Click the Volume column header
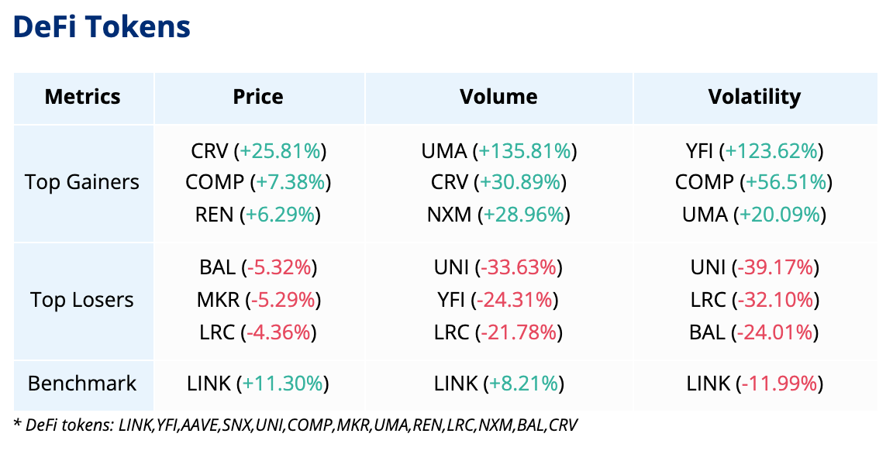Viewport: 893px width, 468px height. coord(498,97)
